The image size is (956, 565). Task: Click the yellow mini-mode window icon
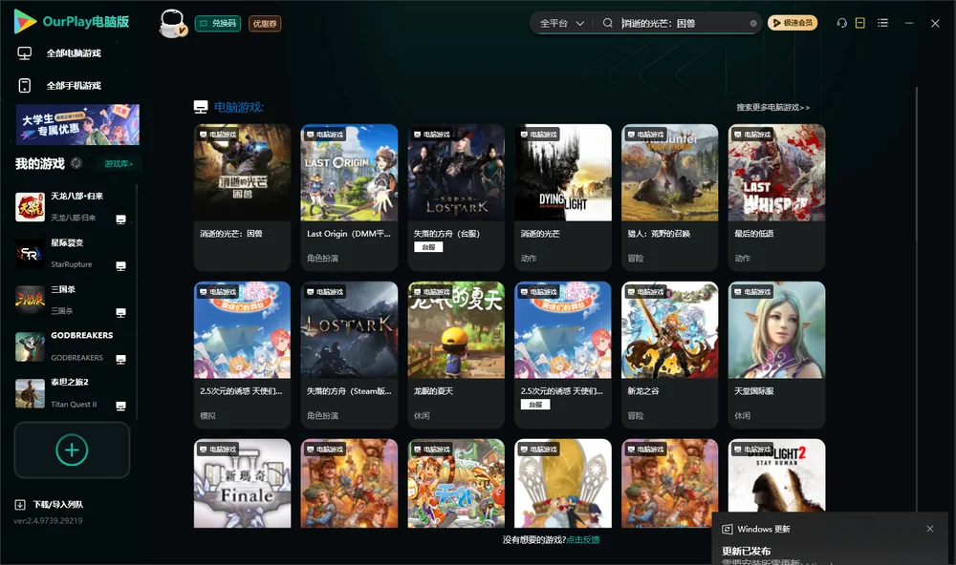[859, 23]
